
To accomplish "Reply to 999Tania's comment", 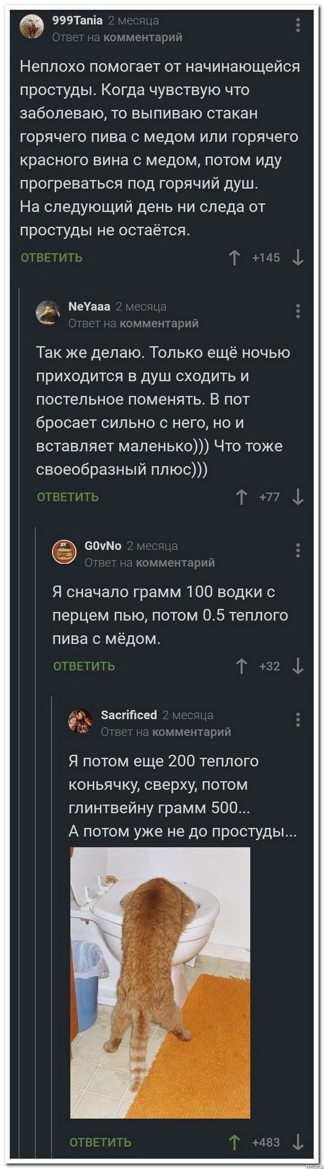I will pyautogui.click(x=51, y=258).
